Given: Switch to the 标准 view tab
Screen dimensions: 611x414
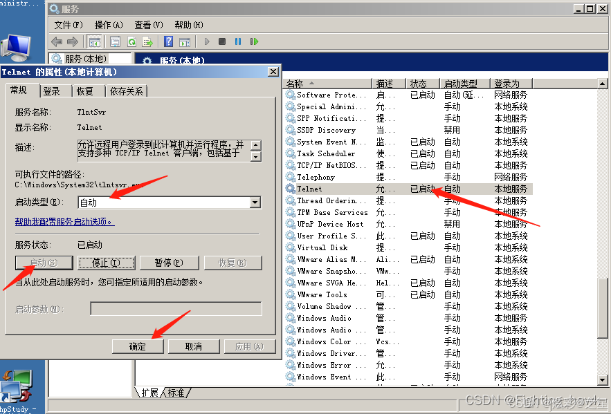Looking at the screenshot, I should (x=176, y=393).
